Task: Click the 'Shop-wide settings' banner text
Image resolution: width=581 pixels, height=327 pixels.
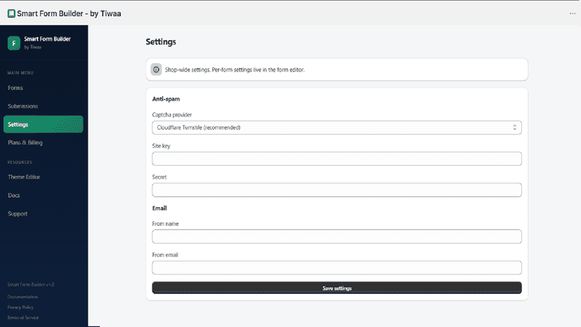Action: [234, 69]
